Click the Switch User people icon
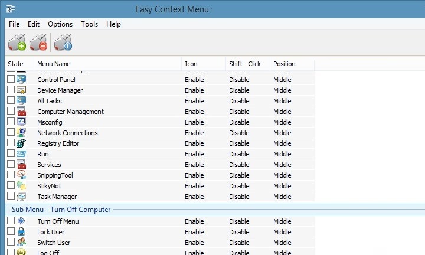425x255 pixels. click(21, 242)
